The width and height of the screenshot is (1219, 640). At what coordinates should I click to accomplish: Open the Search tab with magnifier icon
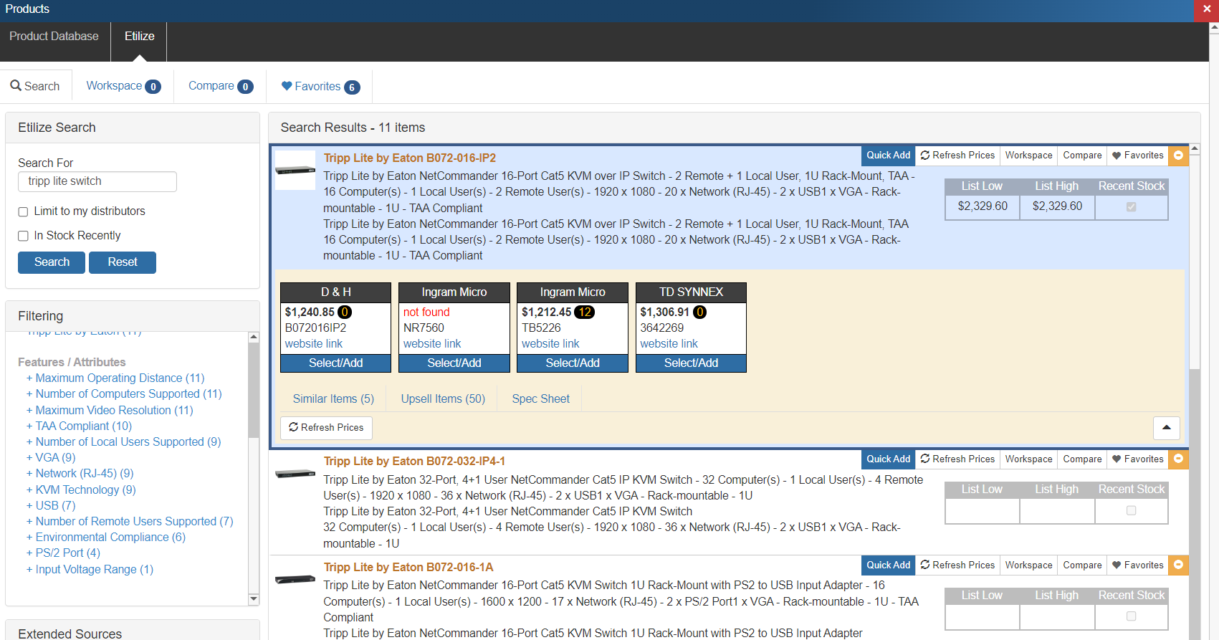tap(35, 87)
